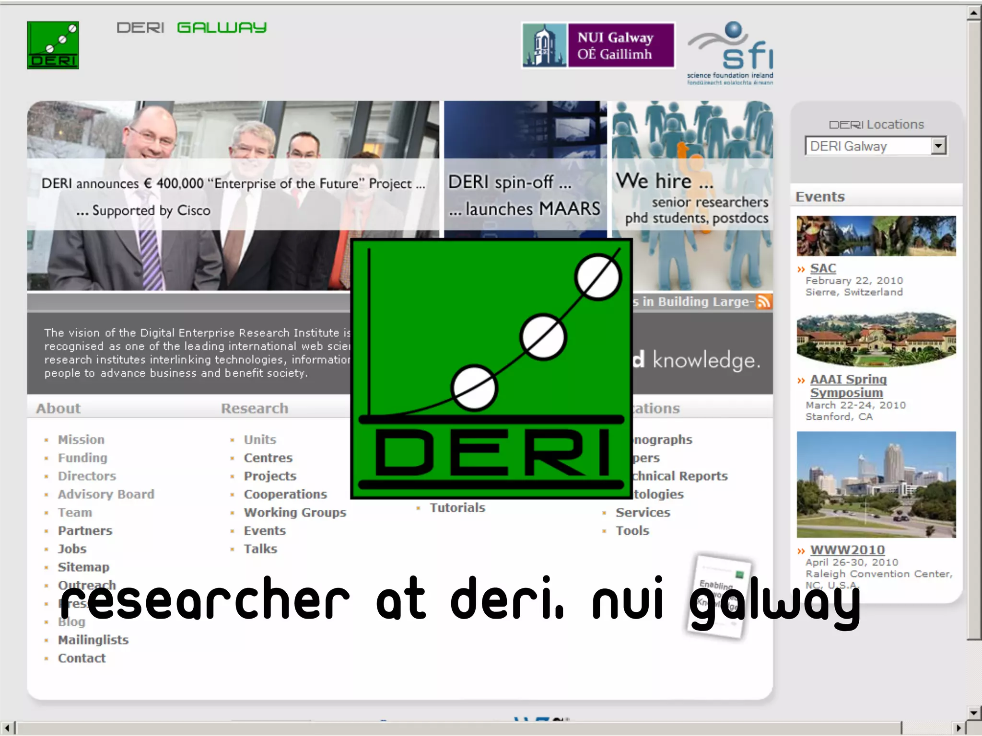Click the vertical scrollbar up arrow
Image resolution: width=982 pixels, height=736 pixels.
tap(974, 13)
